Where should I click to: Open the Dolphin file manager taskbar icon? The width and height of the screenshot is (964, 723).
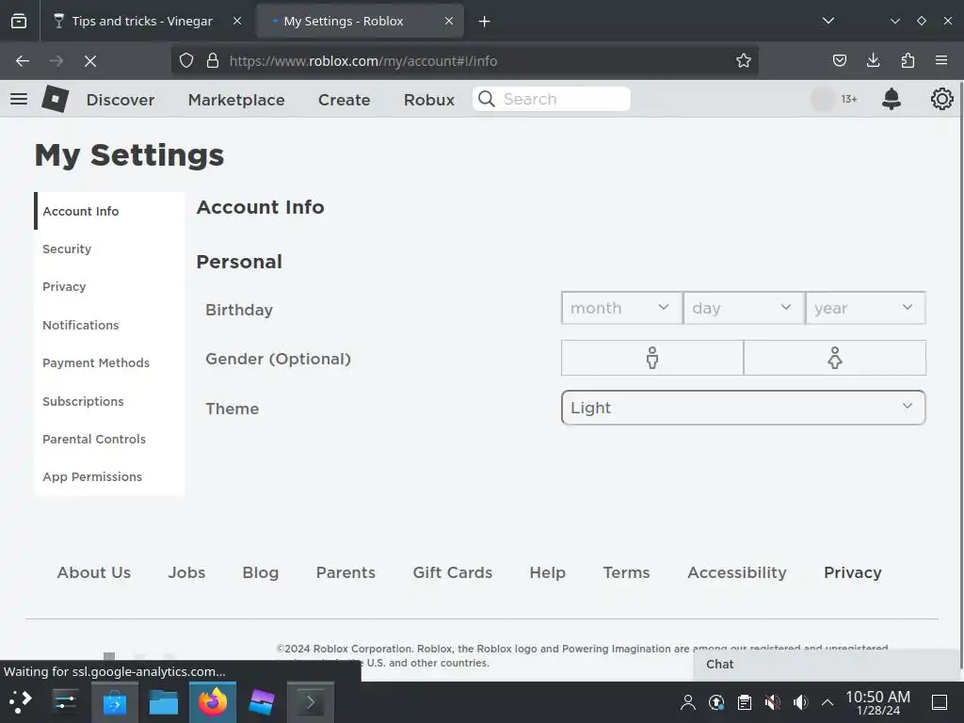(x=164, y=701)
